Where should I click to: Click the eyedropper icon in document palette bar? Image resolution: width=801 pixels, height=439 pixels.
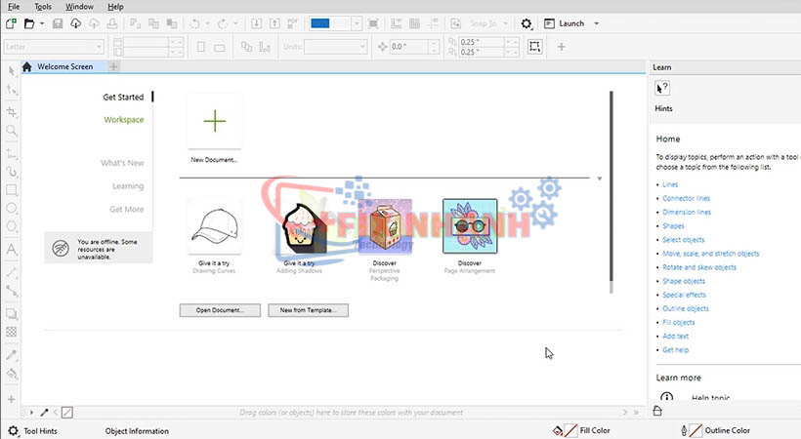tap(44, 412)
